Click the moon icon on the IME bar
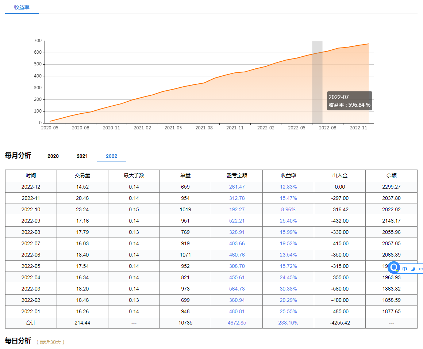 pyautogui.click(x=413, y=269)
